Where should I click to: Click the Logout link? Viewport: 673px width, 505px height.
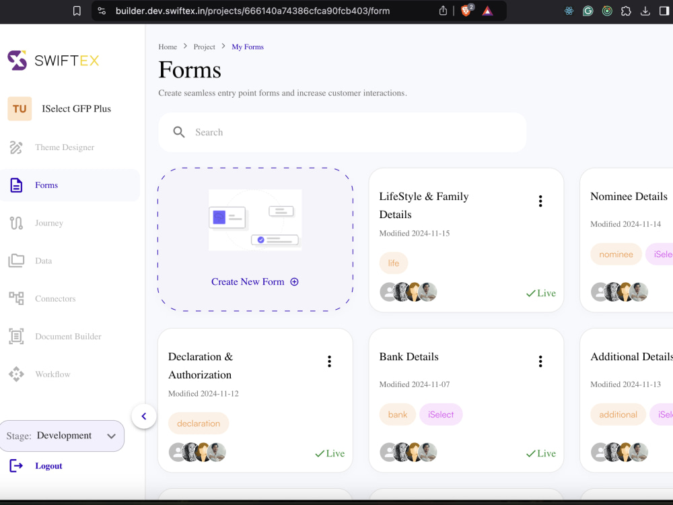(x=48, y=466)
